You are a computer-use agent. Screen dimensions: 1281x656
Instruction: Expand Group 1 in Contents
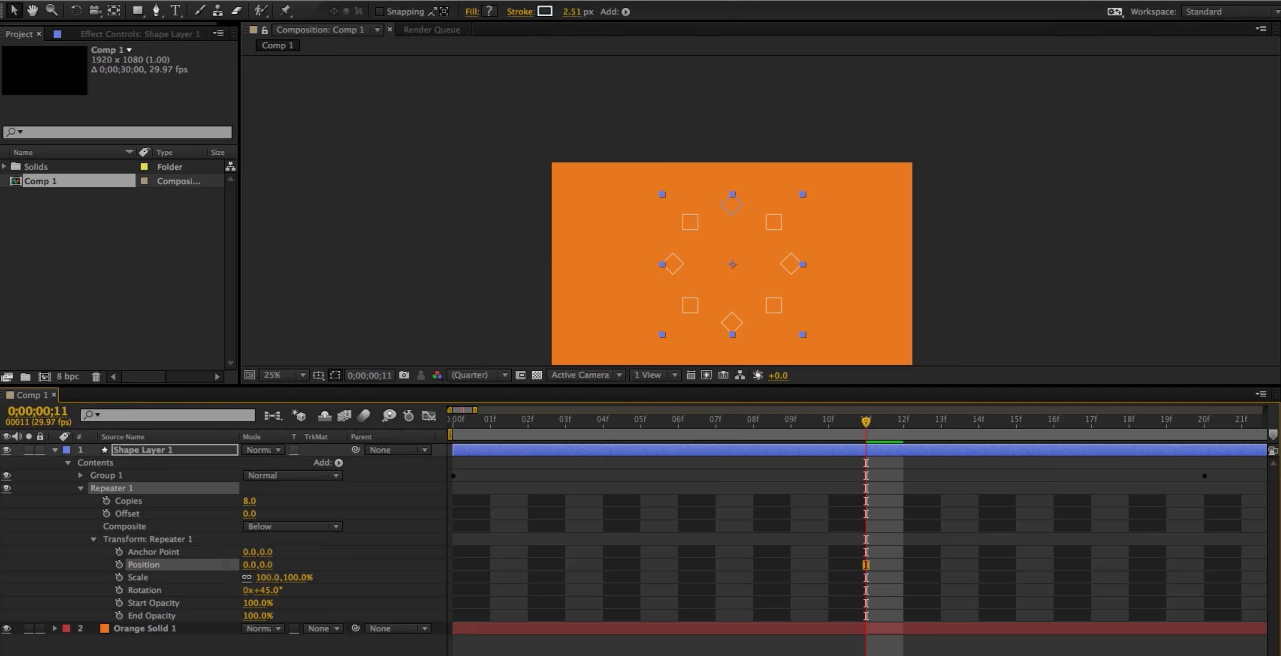pyautogui.click(x=81, y=476)
